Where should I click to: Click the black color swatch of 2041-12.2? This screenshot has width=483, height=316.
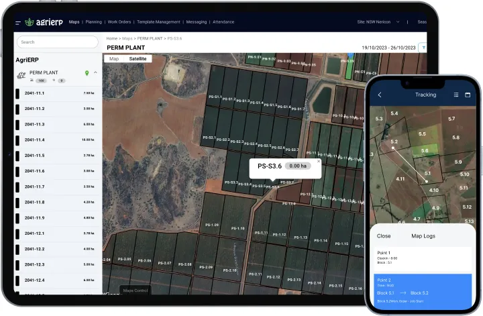click(17, 249)
